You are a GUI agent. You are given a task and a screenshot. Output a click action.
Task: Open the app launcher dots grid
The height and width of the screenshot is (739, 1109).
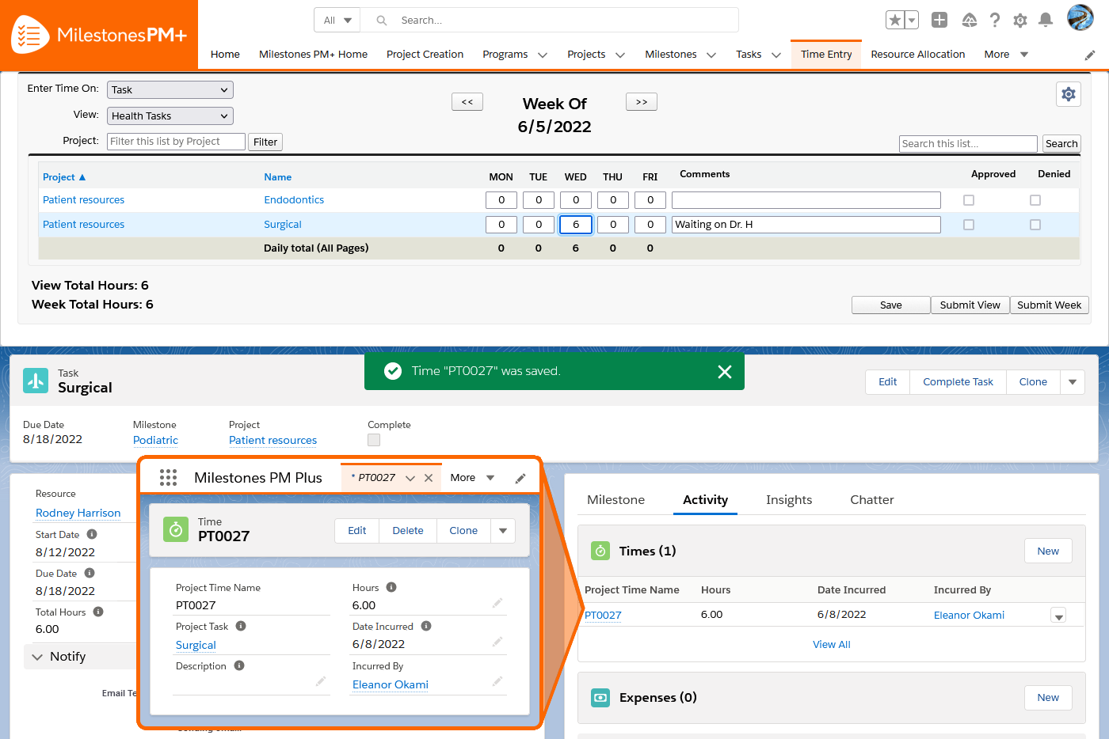coord(168,478)
